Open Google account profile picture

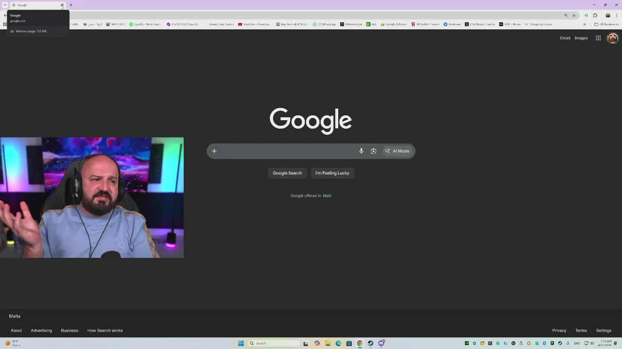click(x=613, y=38)
